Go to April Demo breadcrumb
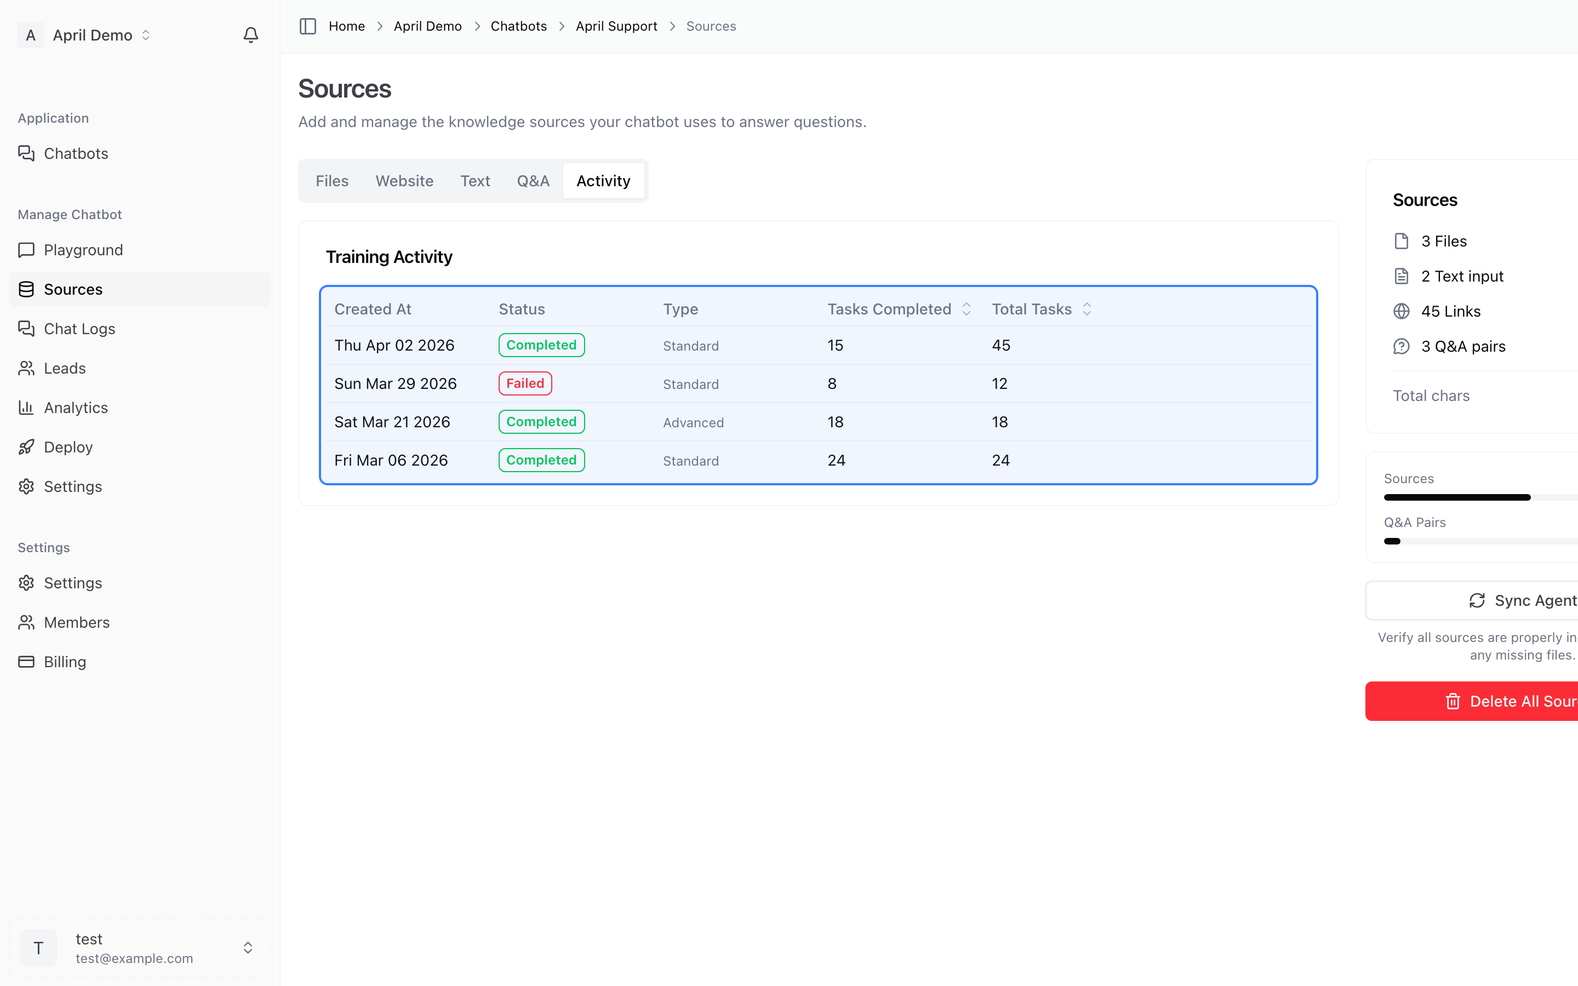The height and width of the screenshot is (986, 1578). (x=428, y=26)
